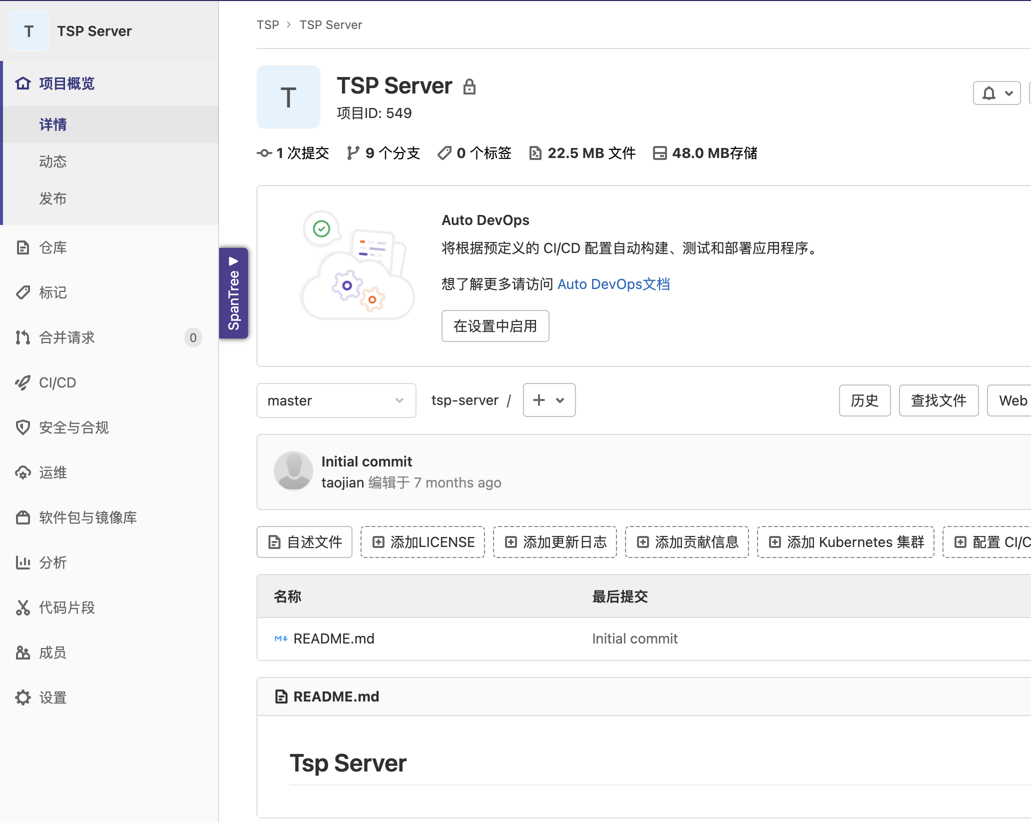Open the README.md file from file list
This screenshot has height=823, width=1031.
334,638
